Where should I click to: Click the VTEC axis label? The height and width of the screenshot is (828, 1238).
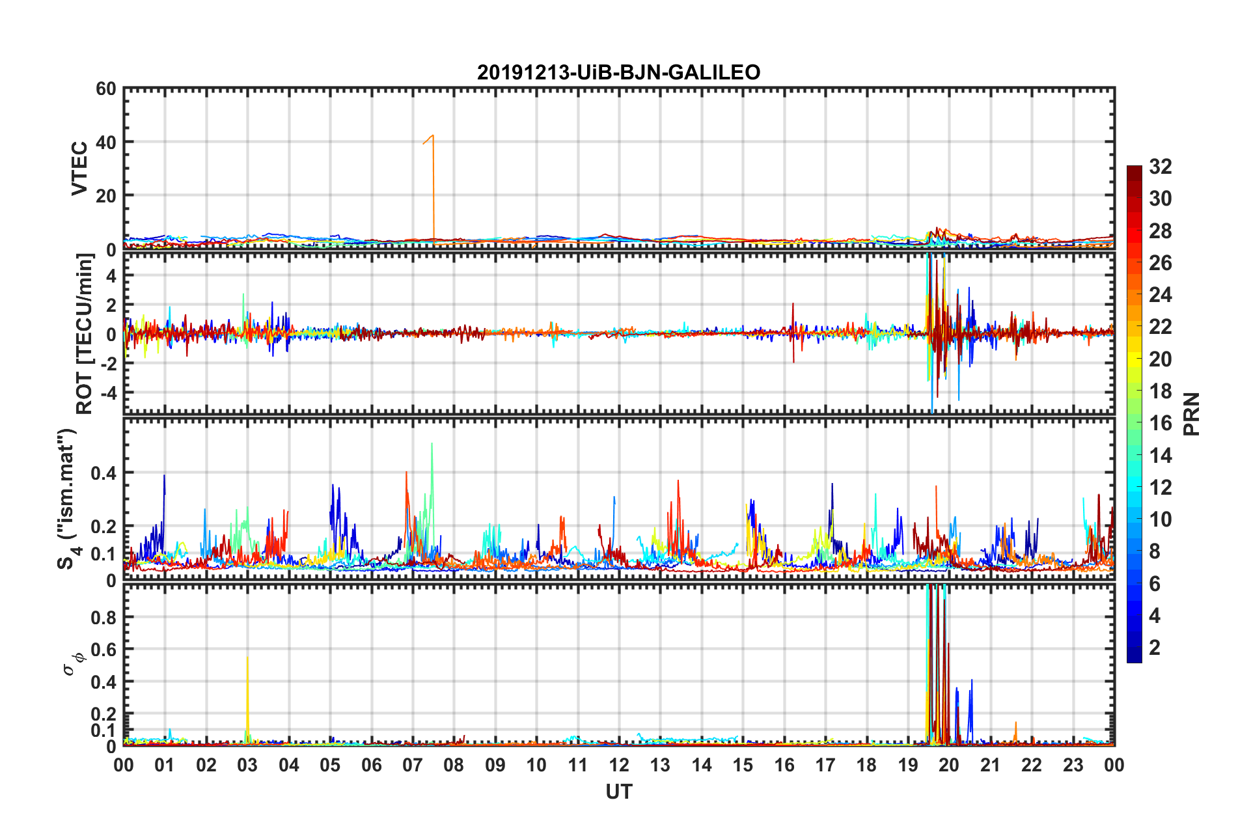[x=79, y=169]
